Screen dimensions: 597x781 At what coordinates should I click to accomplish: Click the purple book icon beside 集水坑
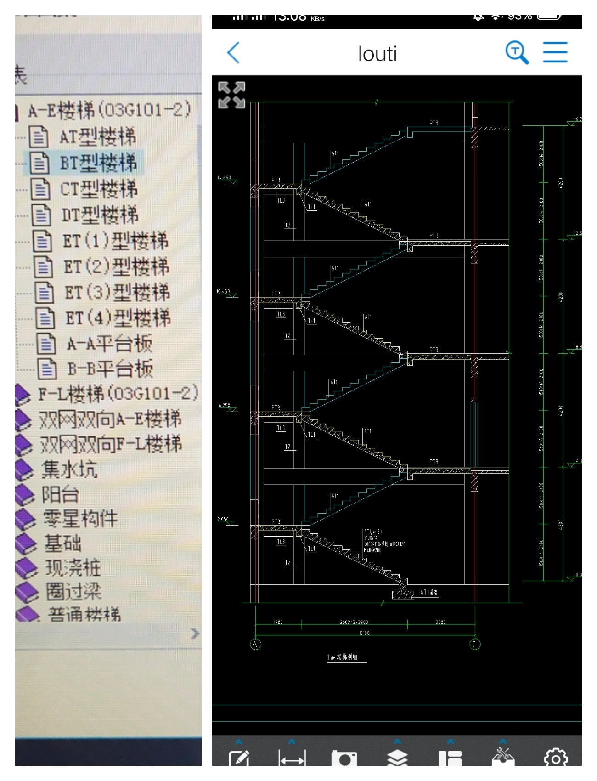24,470
